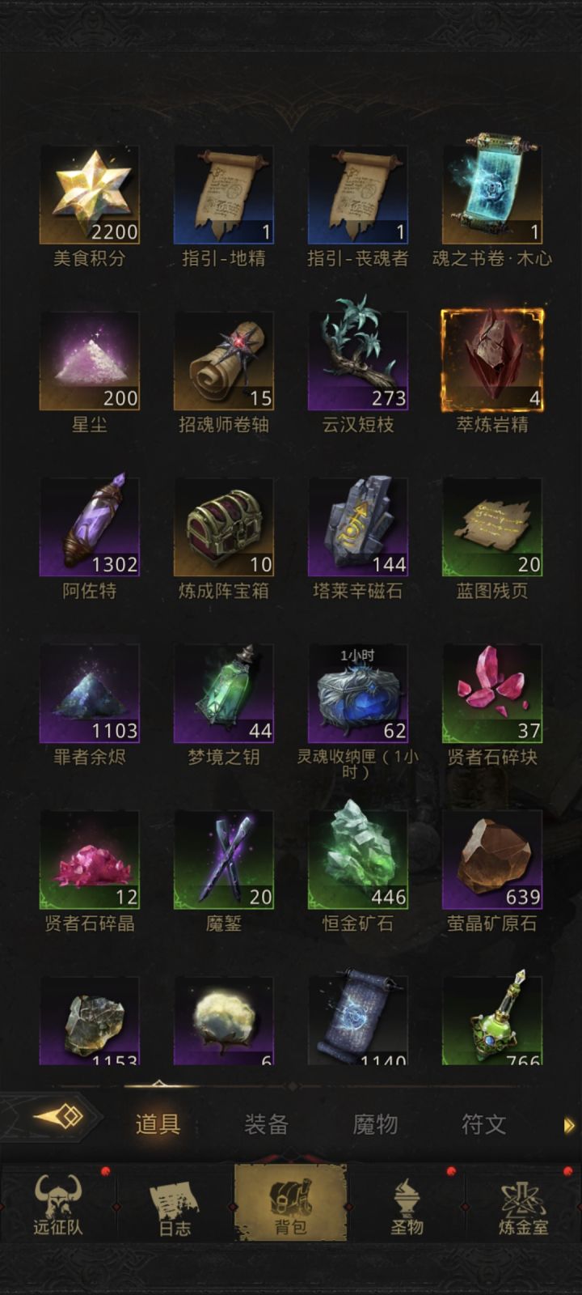This screenshot has width=582, height=1295.
Task: Open the 炼金室 navigation button
Action: point(524,1204)
